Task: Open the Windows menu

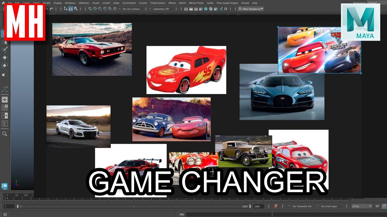Action: coord(70,3)
